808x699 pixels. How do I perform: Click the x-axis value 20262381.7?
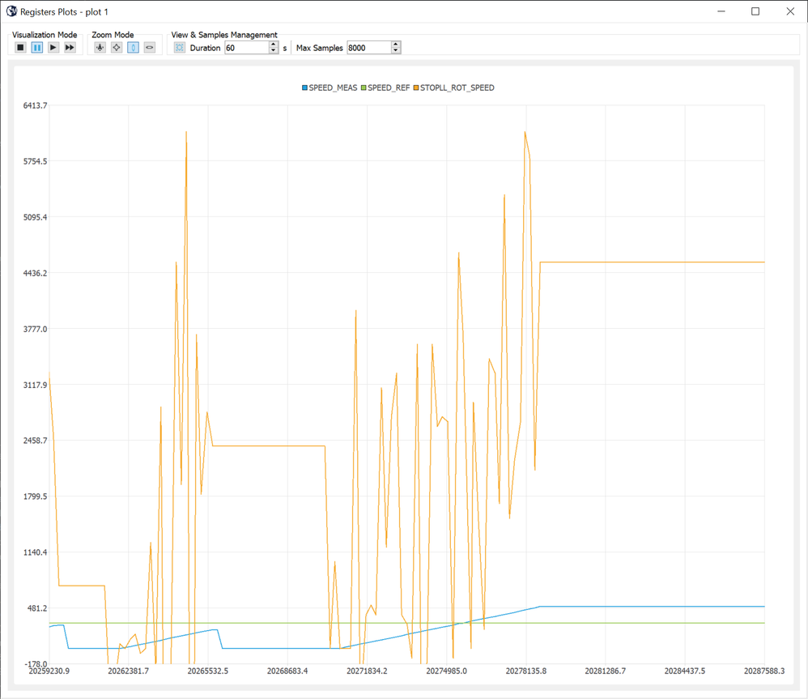128,671
